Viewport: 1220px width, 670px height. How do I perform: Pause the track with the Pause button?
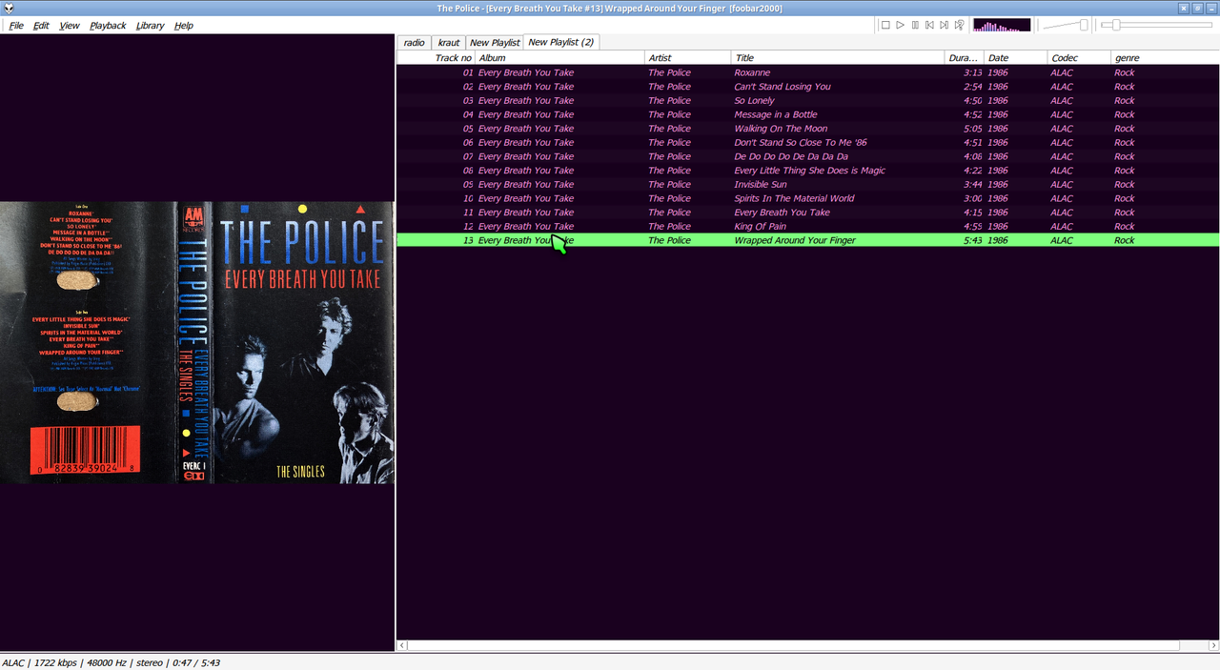pos(915,25)
